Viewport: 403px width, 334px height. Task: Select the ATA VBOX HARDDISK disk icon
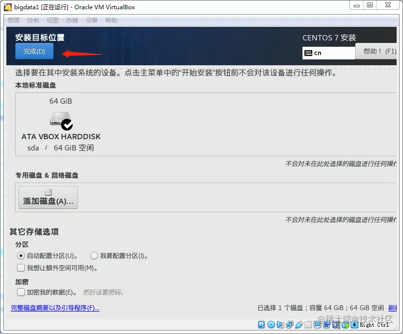click(61, 121)
